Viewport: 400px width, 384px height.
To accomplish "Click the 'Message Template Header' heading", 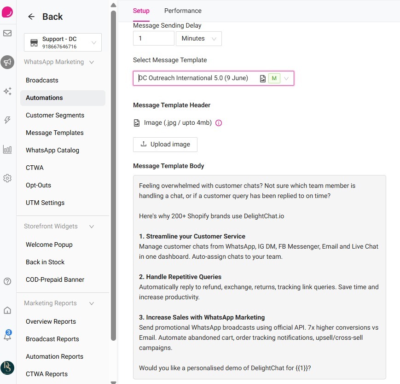I will coord(172,105).
